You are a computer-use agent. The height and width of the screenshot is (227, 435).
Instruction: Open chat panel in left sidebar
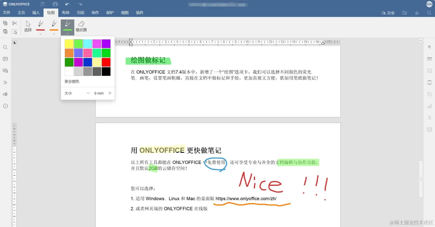pos(5,71)
